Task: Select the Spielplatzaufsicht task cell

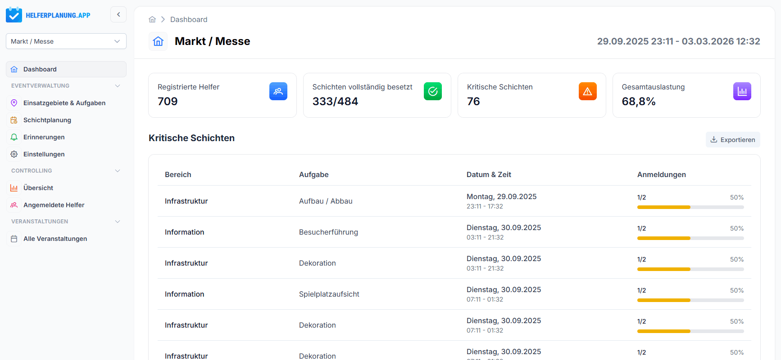Action: tap(329, 294)
